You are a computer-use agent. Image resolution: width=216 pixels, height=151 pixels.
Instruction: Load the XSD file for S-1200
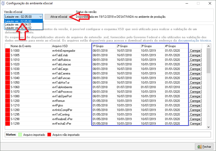point(195,101)
